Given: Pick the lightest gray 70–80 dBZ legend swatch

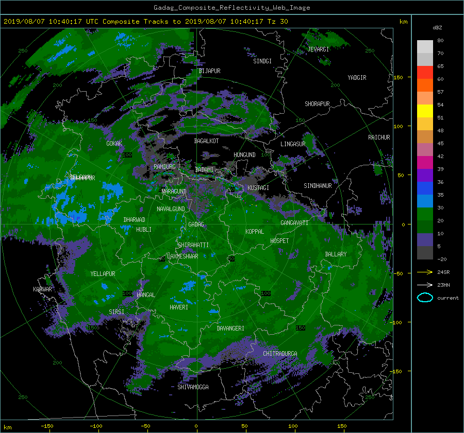Looking at the screenshot, I should point(425,46).
